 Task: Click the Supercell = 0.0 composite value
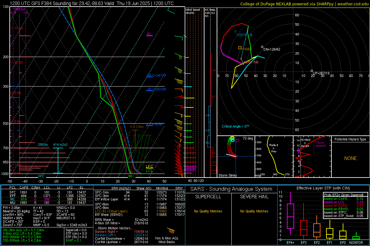pyautogui.click(x=76, y=230)
